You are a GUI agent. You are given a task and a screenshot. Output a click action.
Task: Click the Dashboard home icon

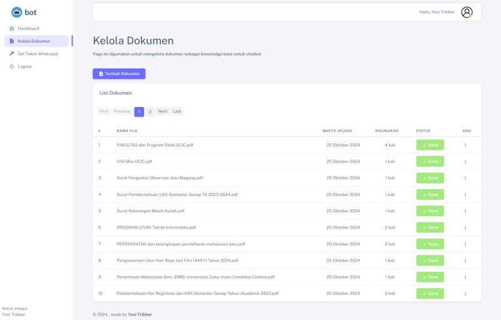[x=12, y=29]
